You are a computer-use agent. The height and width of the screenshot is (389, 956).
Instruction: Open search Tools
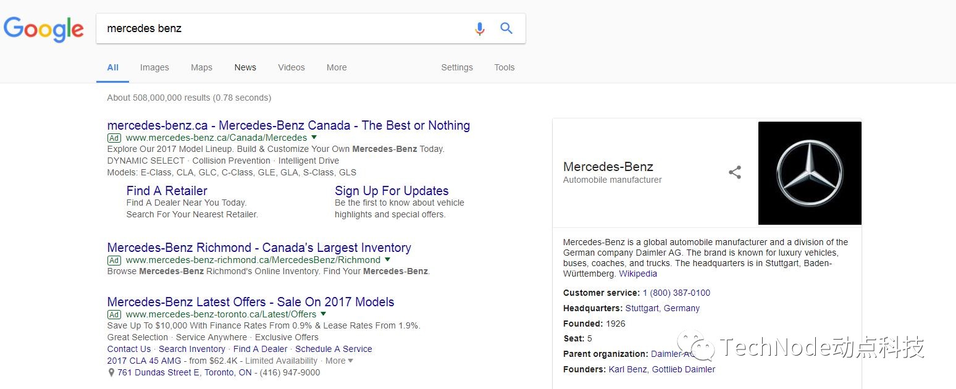pyautogui.click(x=505, y=67)
